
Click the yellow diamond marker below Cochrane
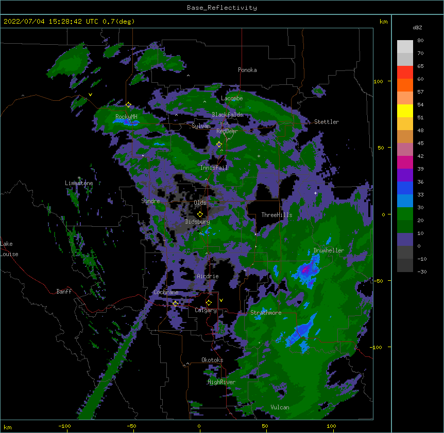tap(175, 304)
